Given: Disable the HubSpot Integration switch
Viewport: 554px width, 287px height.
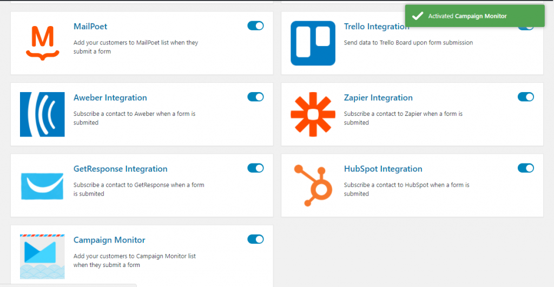Looking at the screenshot, I should click(x=526, y=168).
